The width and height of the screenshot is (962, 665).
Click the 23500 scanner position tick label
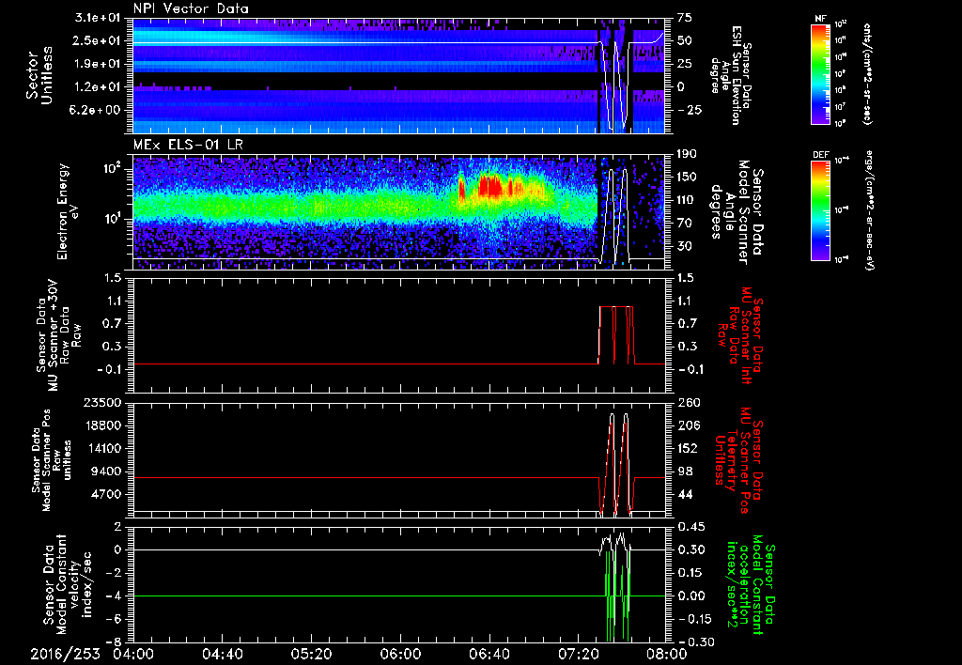101,402
